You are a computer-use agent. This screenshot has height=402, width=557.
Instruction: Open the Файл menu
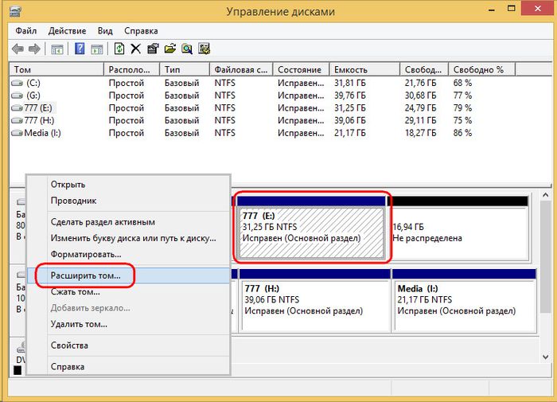pos(25,31)
